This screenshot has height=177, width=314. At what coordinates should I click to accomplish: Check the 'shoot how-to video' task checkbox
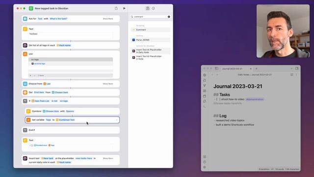[218, 99]
